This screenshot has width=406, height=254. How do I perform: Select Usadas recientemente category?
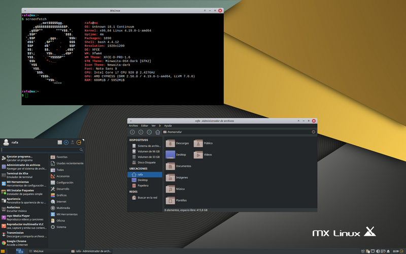tap(66, 163)
